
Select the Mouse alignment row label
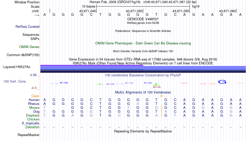[x=34, y=108]
